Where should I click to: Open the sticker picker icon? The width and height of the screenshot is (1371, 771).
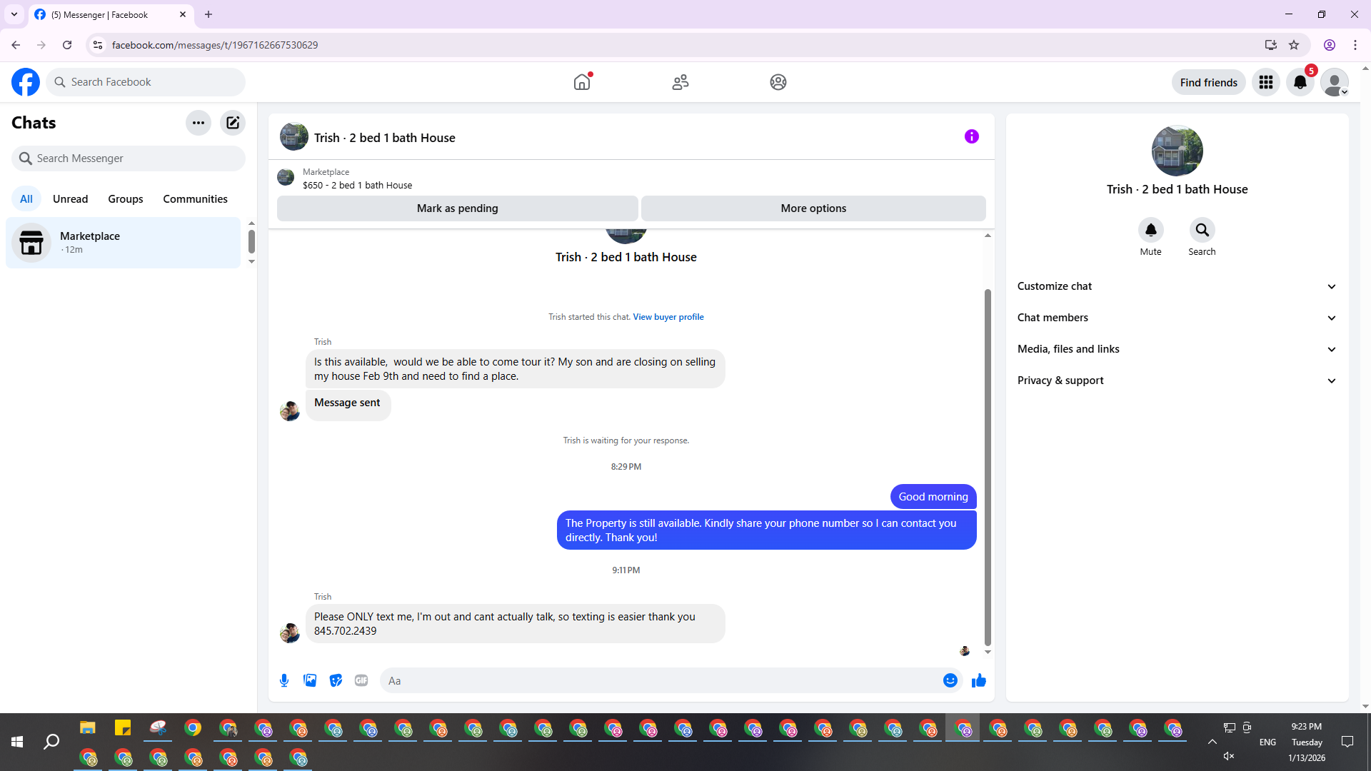point(336,680)
